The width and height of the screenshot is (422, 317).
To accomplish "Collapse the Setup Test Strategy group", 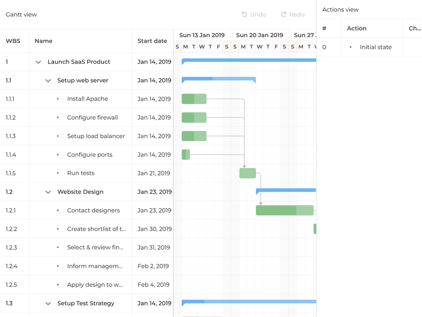I will (48, 303).
